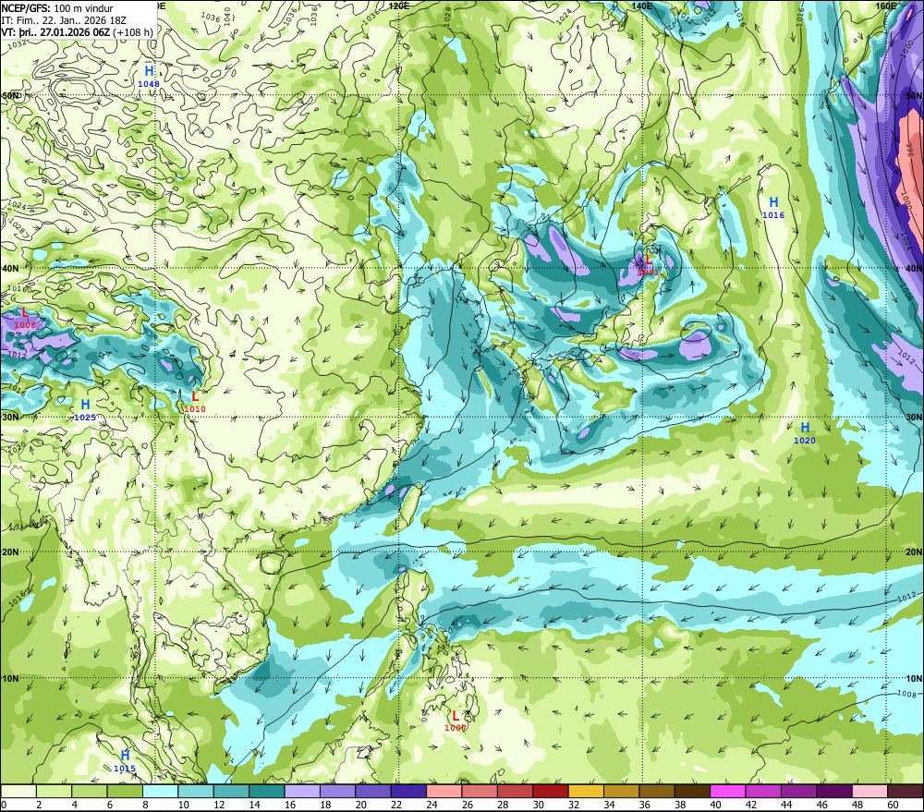The height and width of the screenshot is (812, 924).
Task: Click the 1008 isobar label at lower right
Action: point(907,694)
